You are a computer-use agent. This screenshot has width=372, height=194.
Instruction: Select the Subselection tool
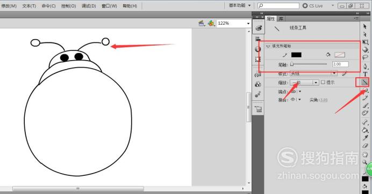tap(365, 34)
